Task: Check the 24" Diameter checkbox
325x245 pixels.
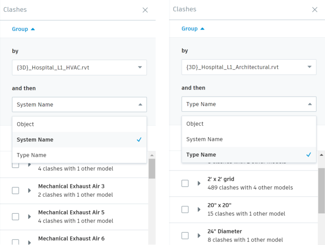Action: click(x=185, y=235)
